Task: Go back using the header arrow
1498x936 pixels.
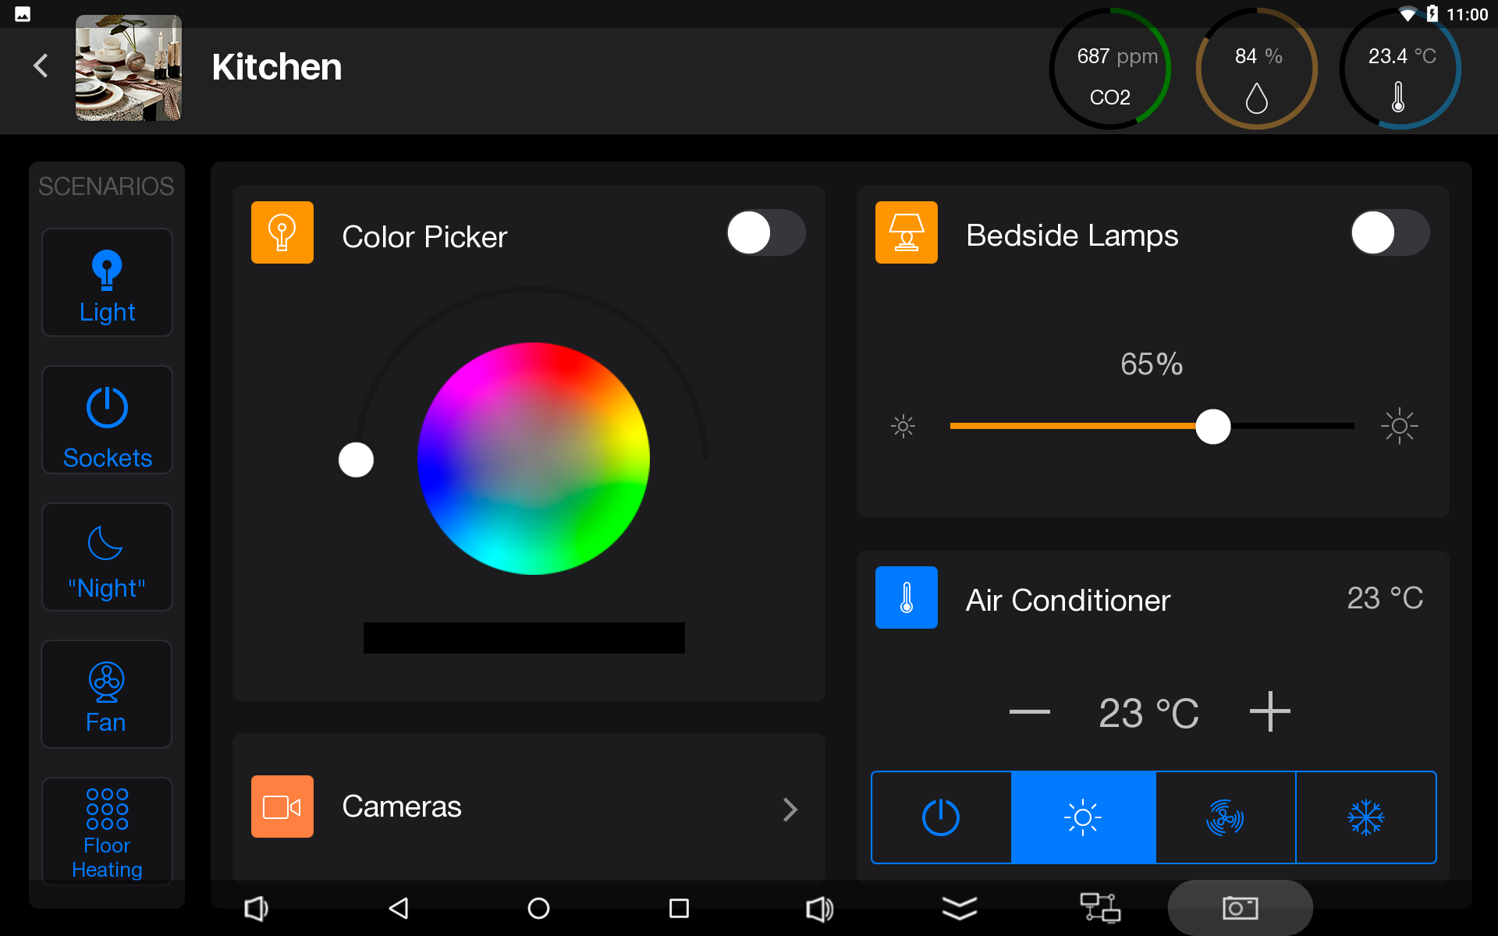Action: coord(41,66)
